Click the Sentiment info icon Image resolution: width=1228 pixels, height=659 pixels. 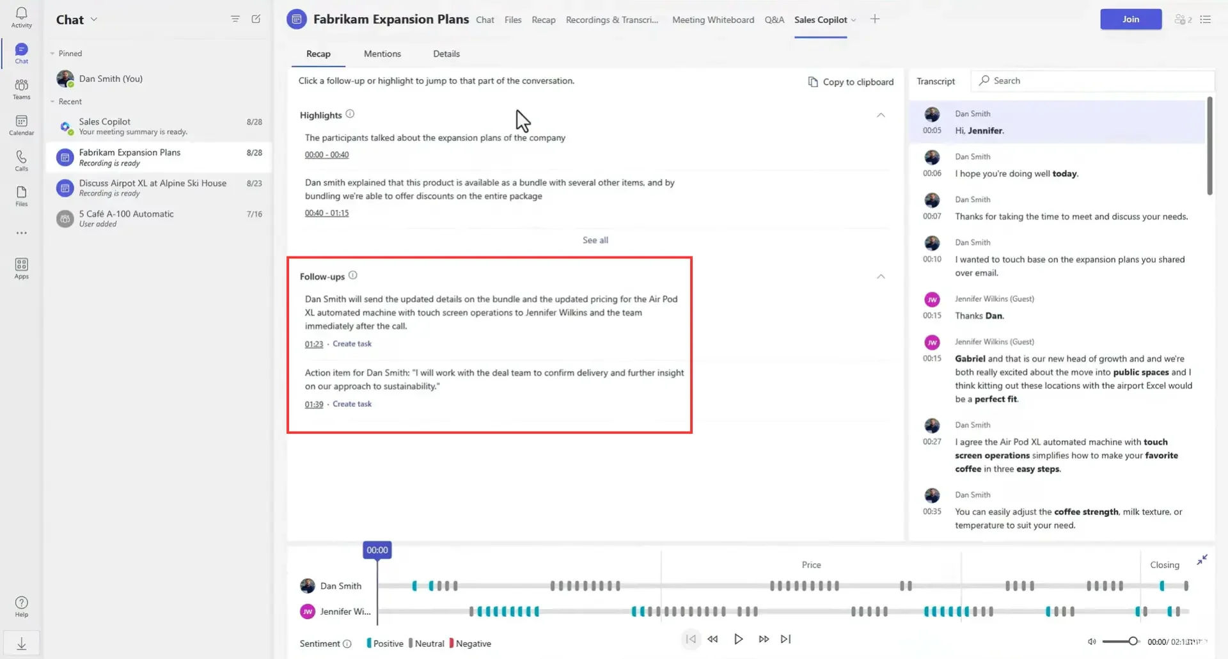347,644
